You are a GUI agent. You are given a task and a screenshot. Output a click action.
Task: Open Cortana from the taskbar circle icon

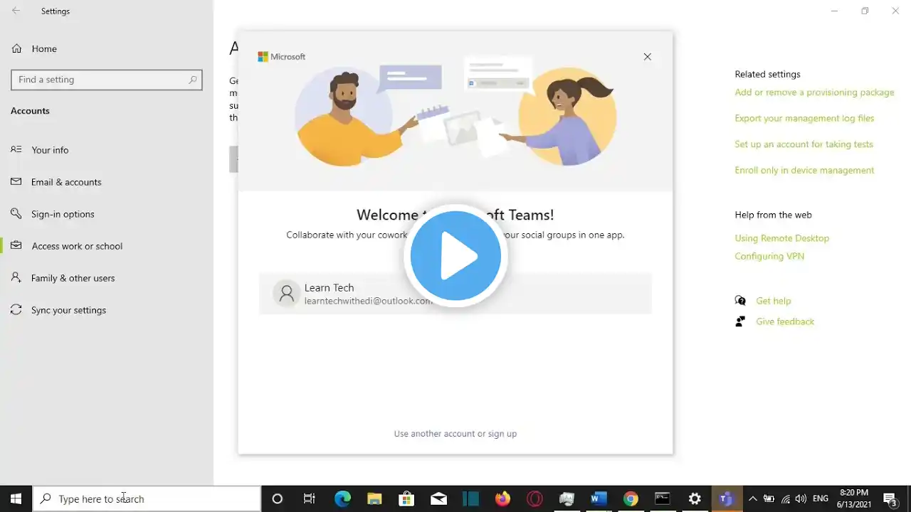click(x=278, y=498)
